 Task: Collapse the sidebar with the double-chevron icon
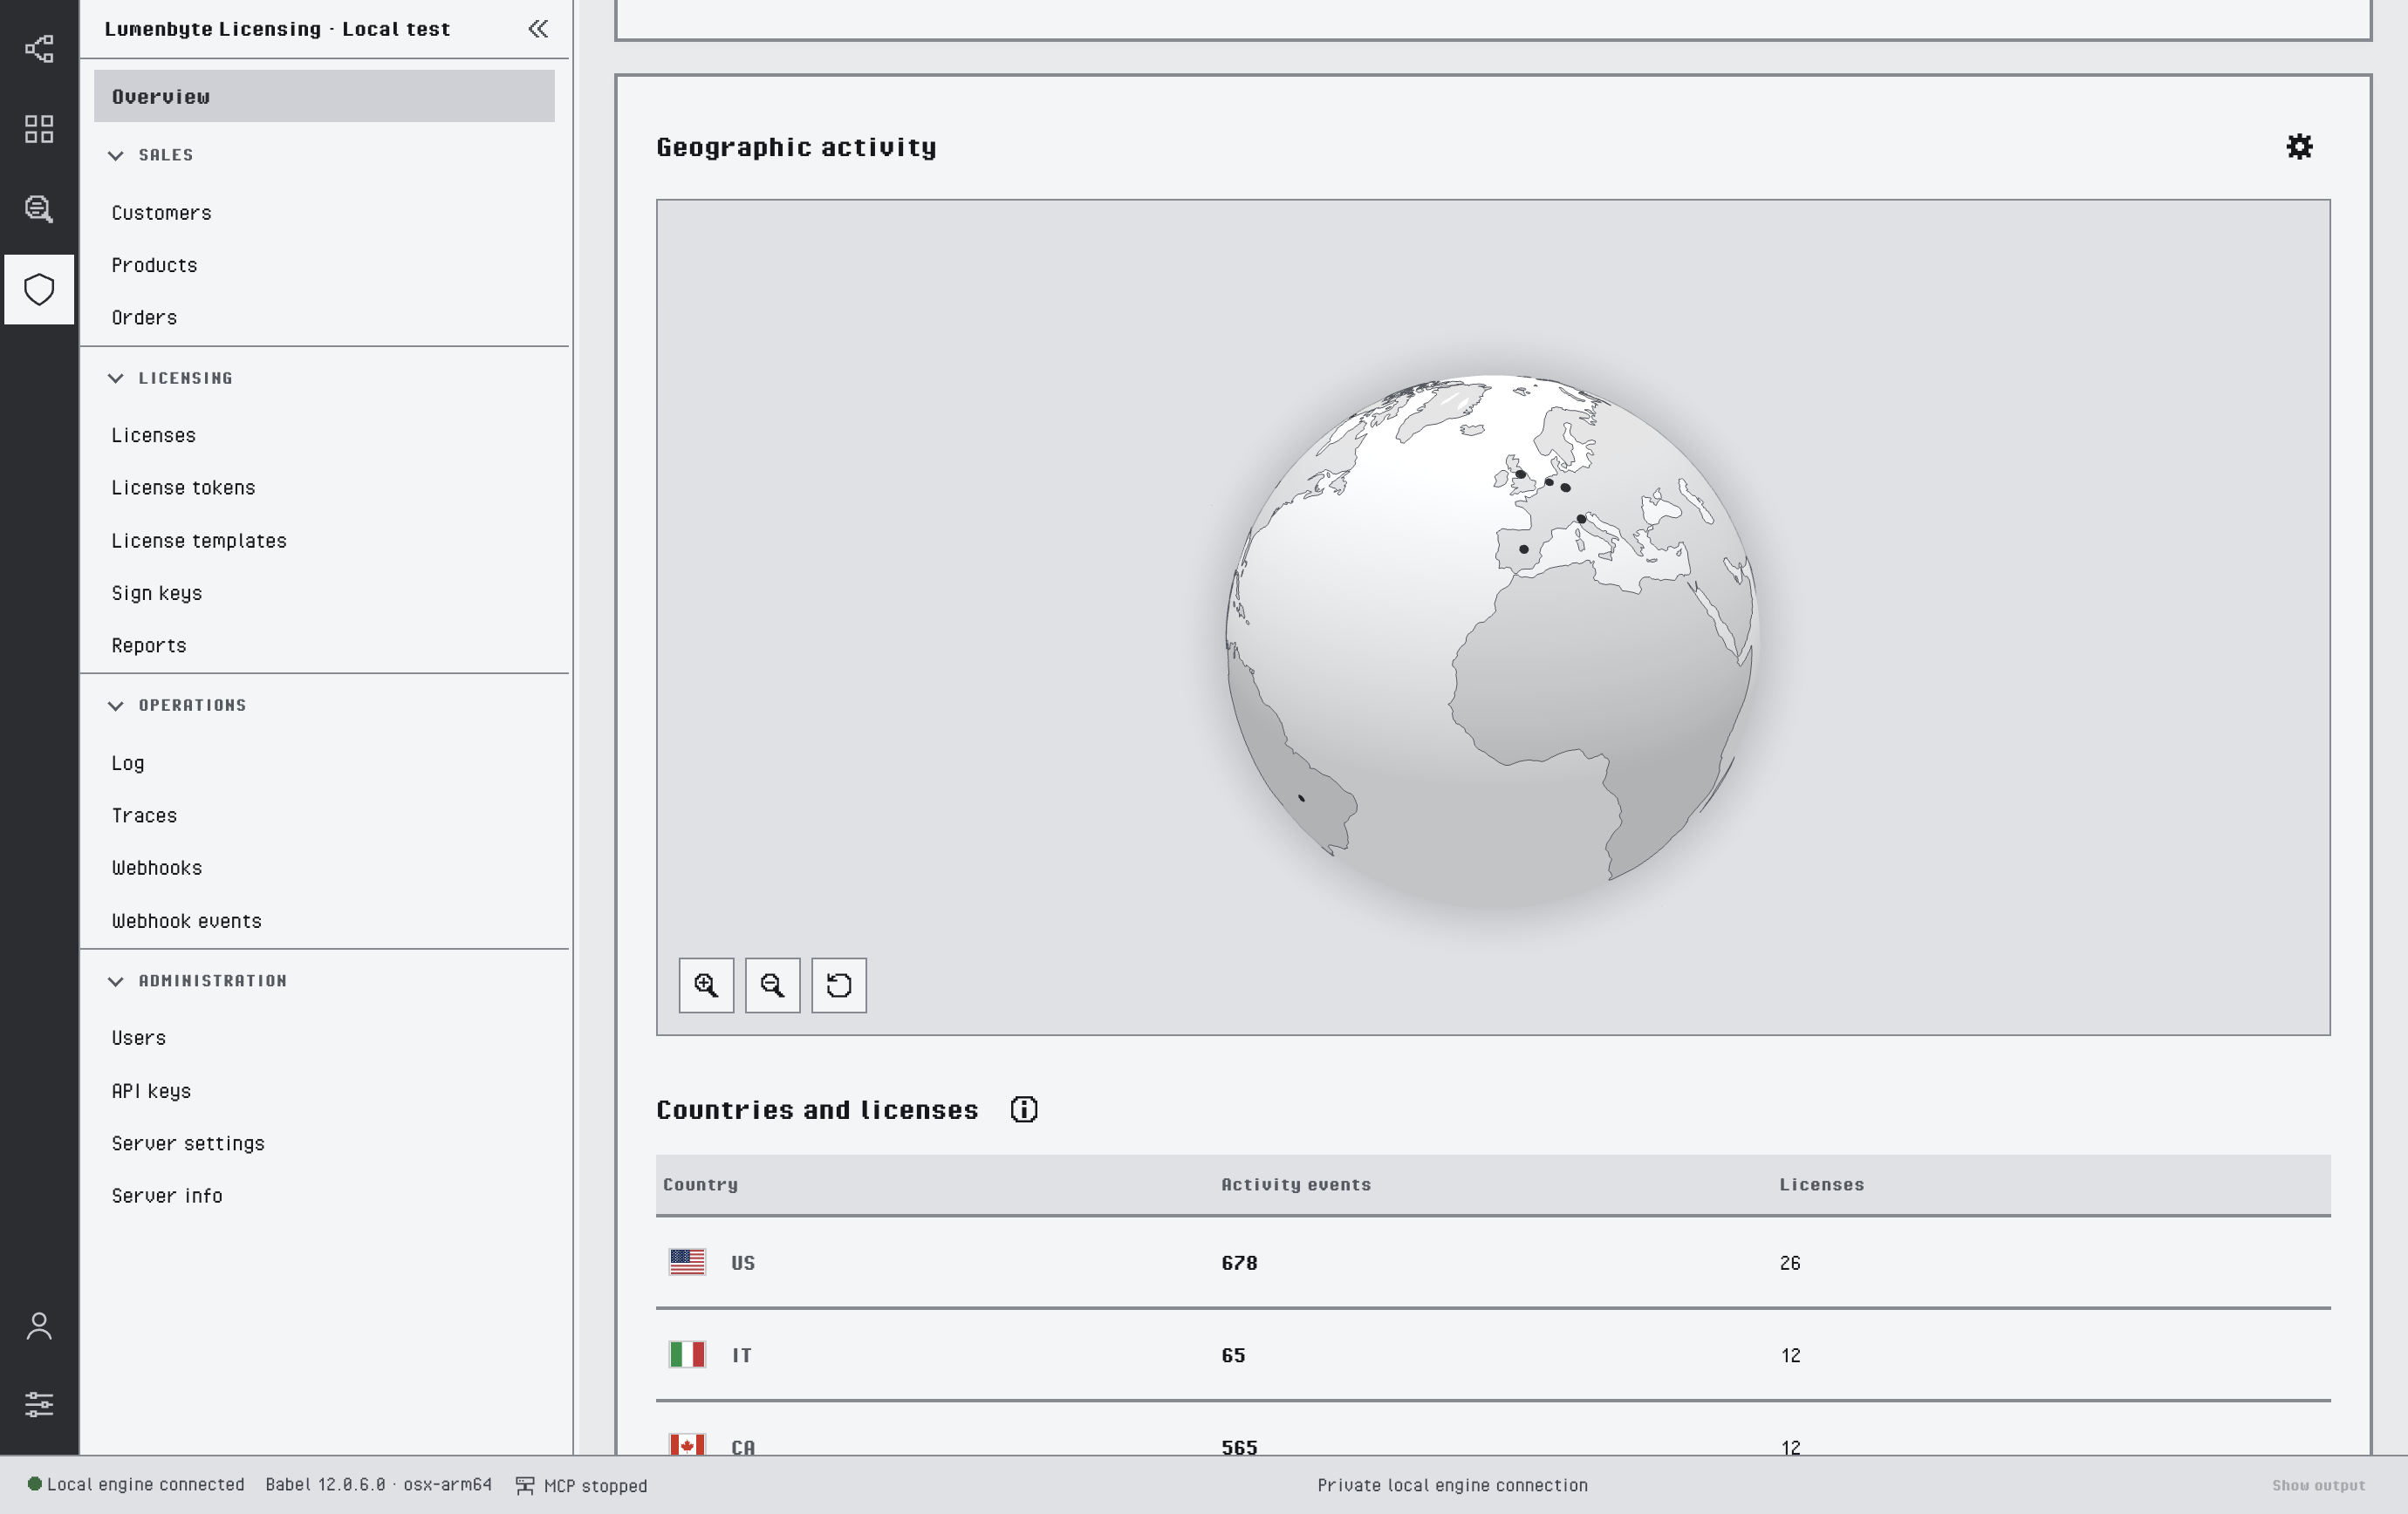tap(538, 29)
